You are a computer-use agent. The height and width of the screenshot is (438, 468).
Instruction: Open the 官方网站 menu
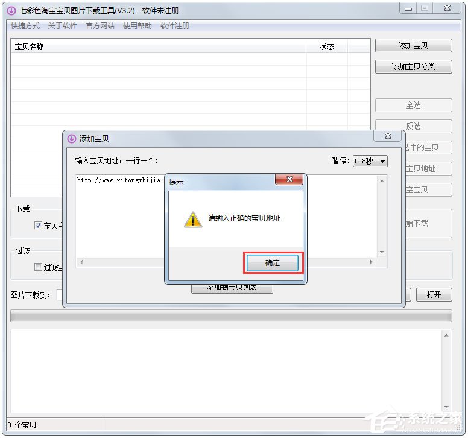pos(100,26)
